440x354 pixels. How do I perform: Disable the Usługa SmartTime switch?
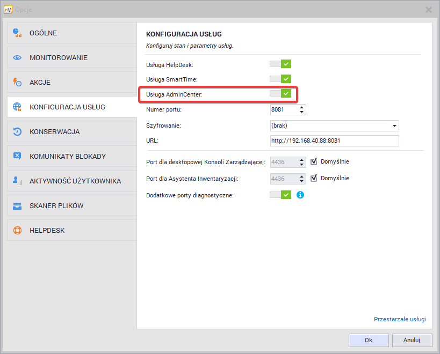click(x=280, y=79)
